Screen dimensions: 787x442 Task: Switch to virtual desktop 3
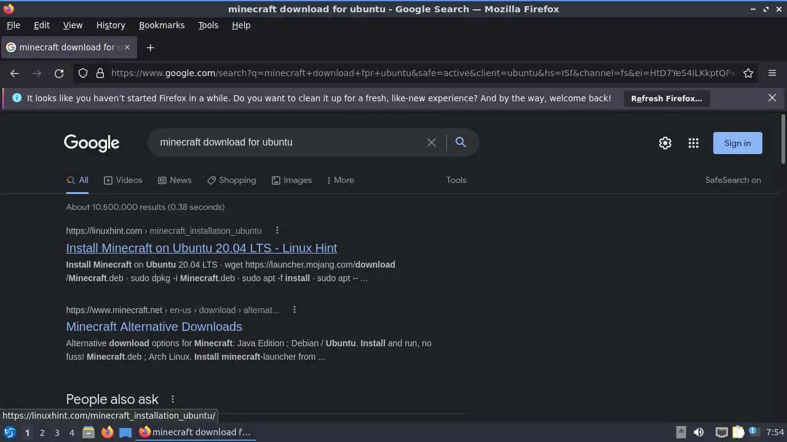[x=57, y=432]
